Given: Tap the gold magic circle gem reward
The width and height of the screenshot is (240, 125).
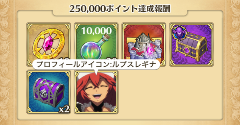Looking at the screenshot, I should pyautogui.click(x=49, y=45).
